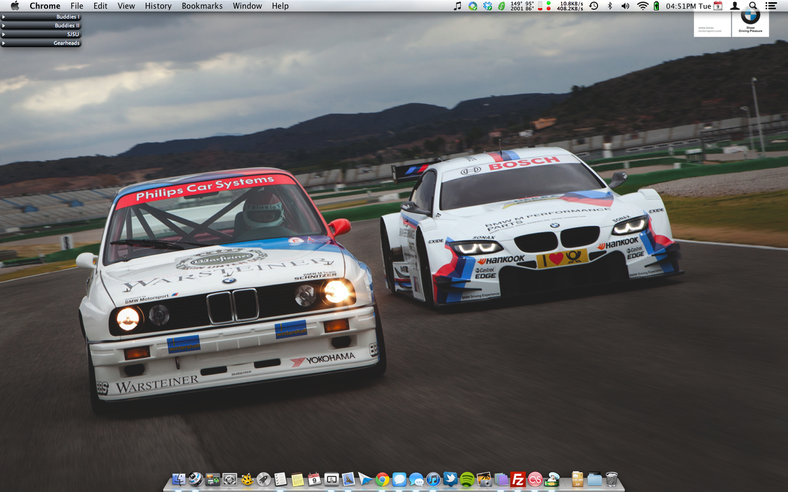Click the battery status icon

656,6
